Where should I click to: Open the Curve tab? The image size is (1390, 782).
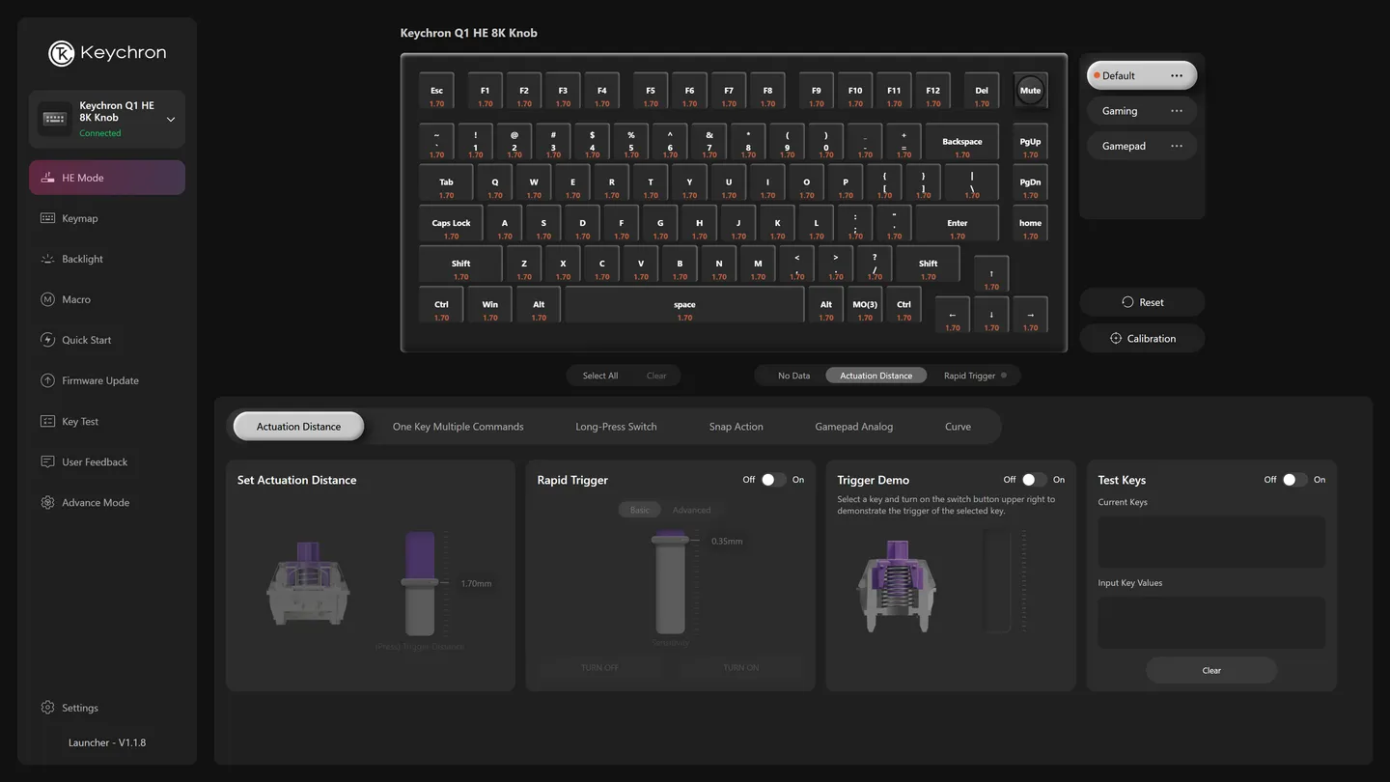coord(958,427)
